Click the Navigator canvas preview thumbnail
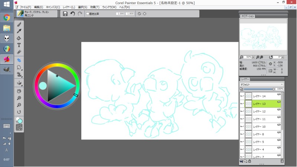The image size is (297, 167). pyautogui.click(x=263, y=36)
